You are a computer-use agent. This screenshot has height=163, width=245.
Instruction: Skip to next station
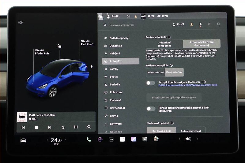(x=50, y=127)
